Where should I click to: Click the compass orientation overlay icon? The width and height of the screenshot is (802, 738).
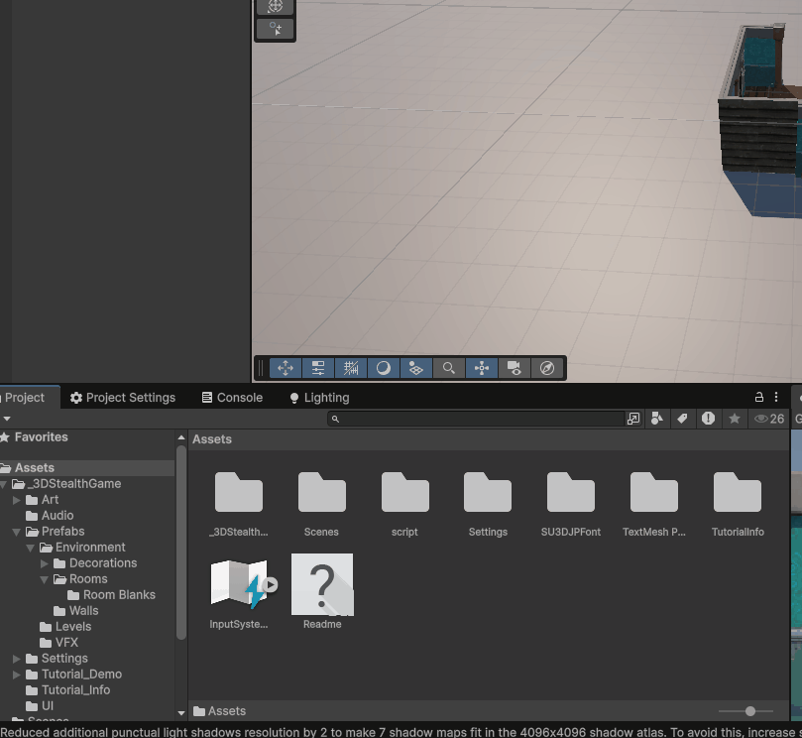point(547,368)
